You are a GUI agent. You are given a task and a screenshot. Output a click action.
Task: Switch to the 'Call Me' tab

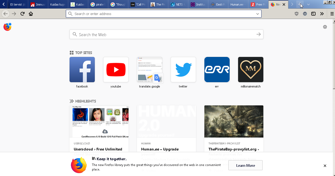[138, 4]
